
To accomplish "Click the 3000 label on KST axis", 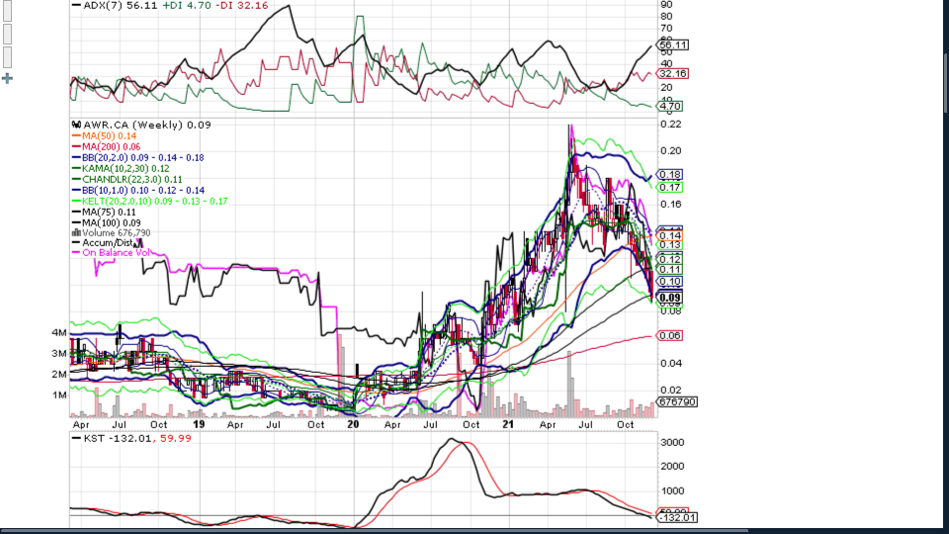I will (672, 443).
